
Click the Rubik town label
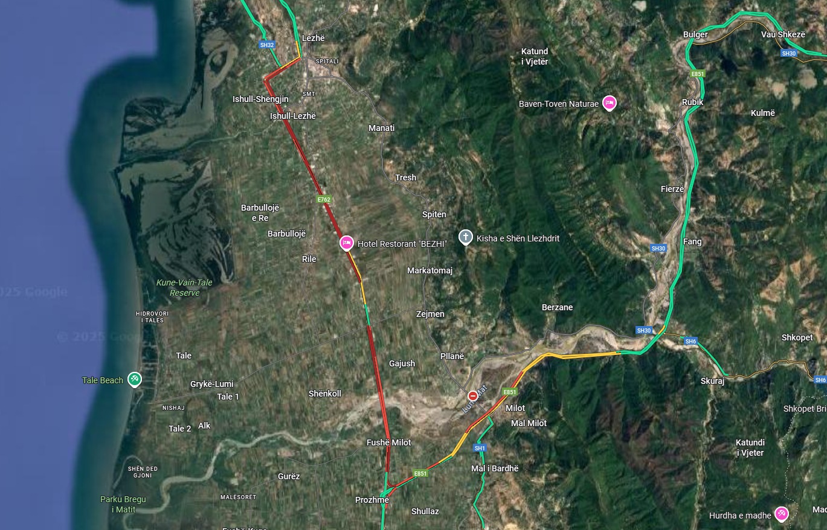coord(692,102)
